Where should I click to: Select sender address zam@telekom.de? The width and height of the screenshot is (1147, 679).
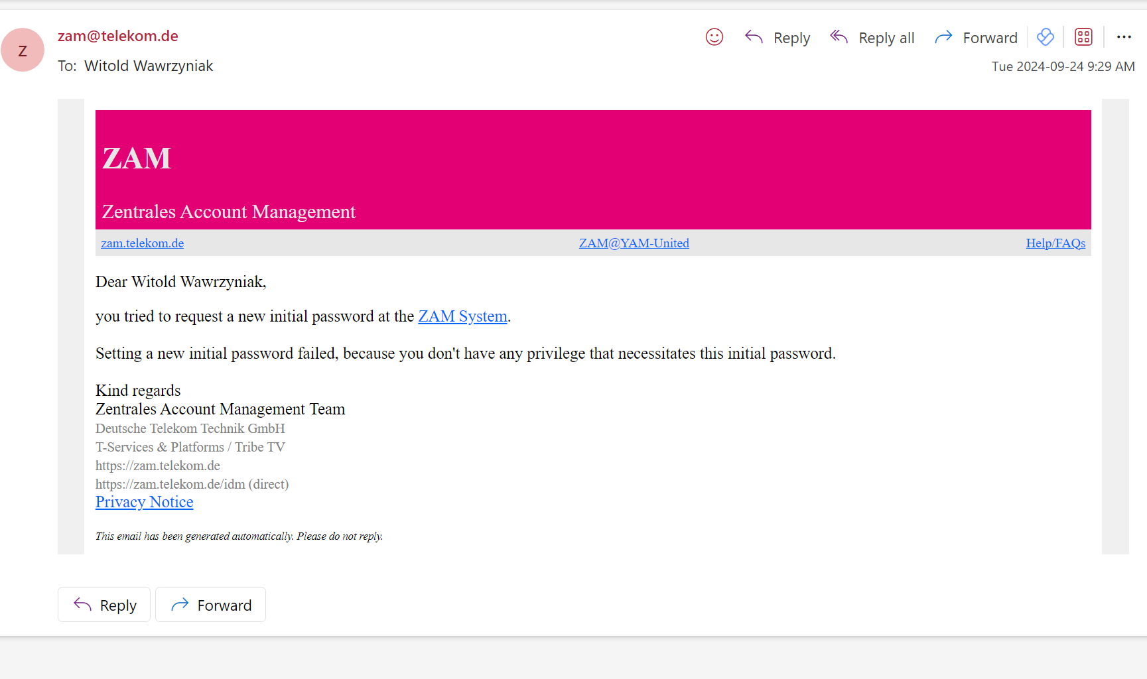[x=118, y=36]
